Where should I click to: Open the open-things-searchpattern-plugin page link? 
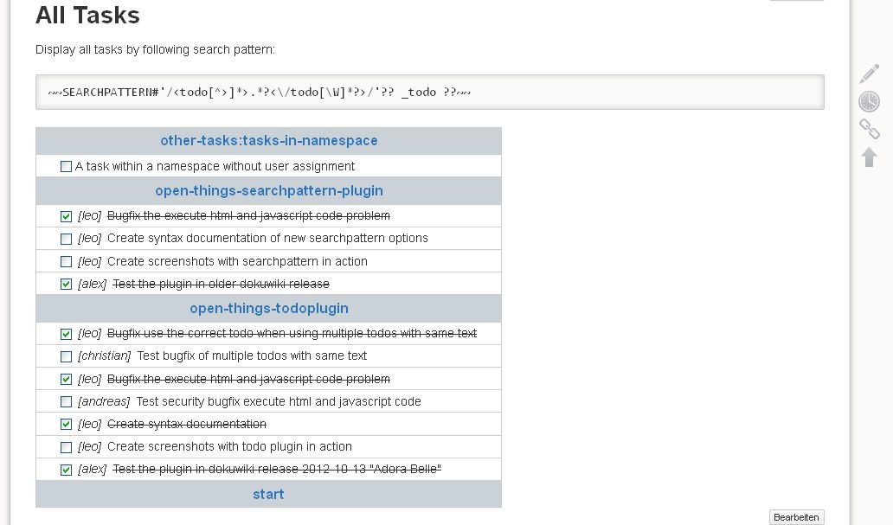tap(268, 191)
